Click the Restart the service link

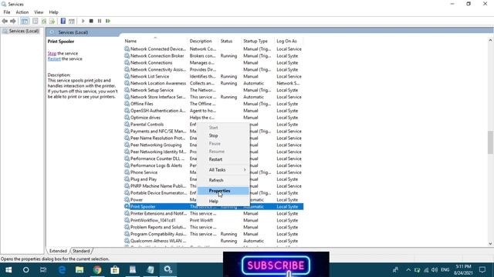pos(54,58)
